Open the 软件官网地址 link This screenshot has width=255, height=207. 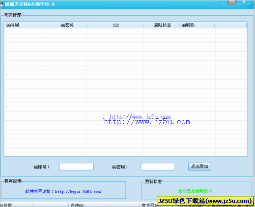(64, 191)
